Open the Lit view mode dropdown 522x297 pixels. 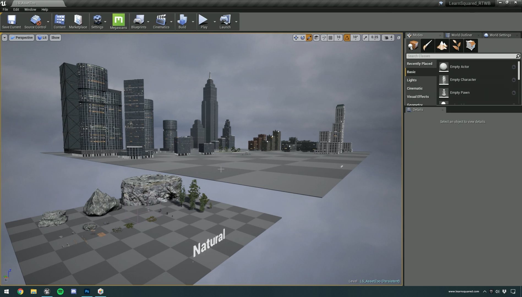click(42, 38)
